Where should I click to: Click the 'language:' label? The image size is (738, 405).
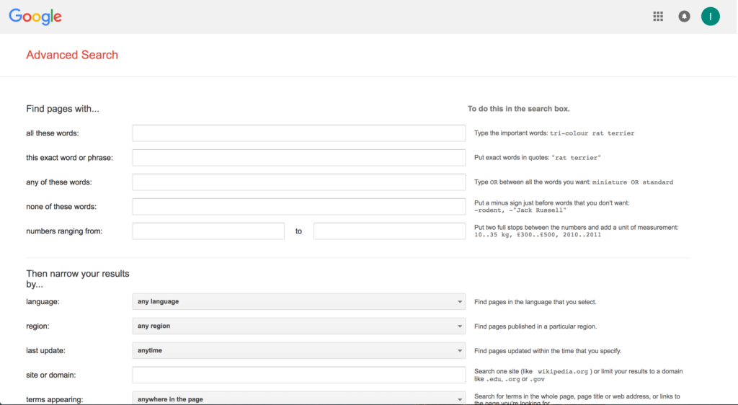click(43, 302)
